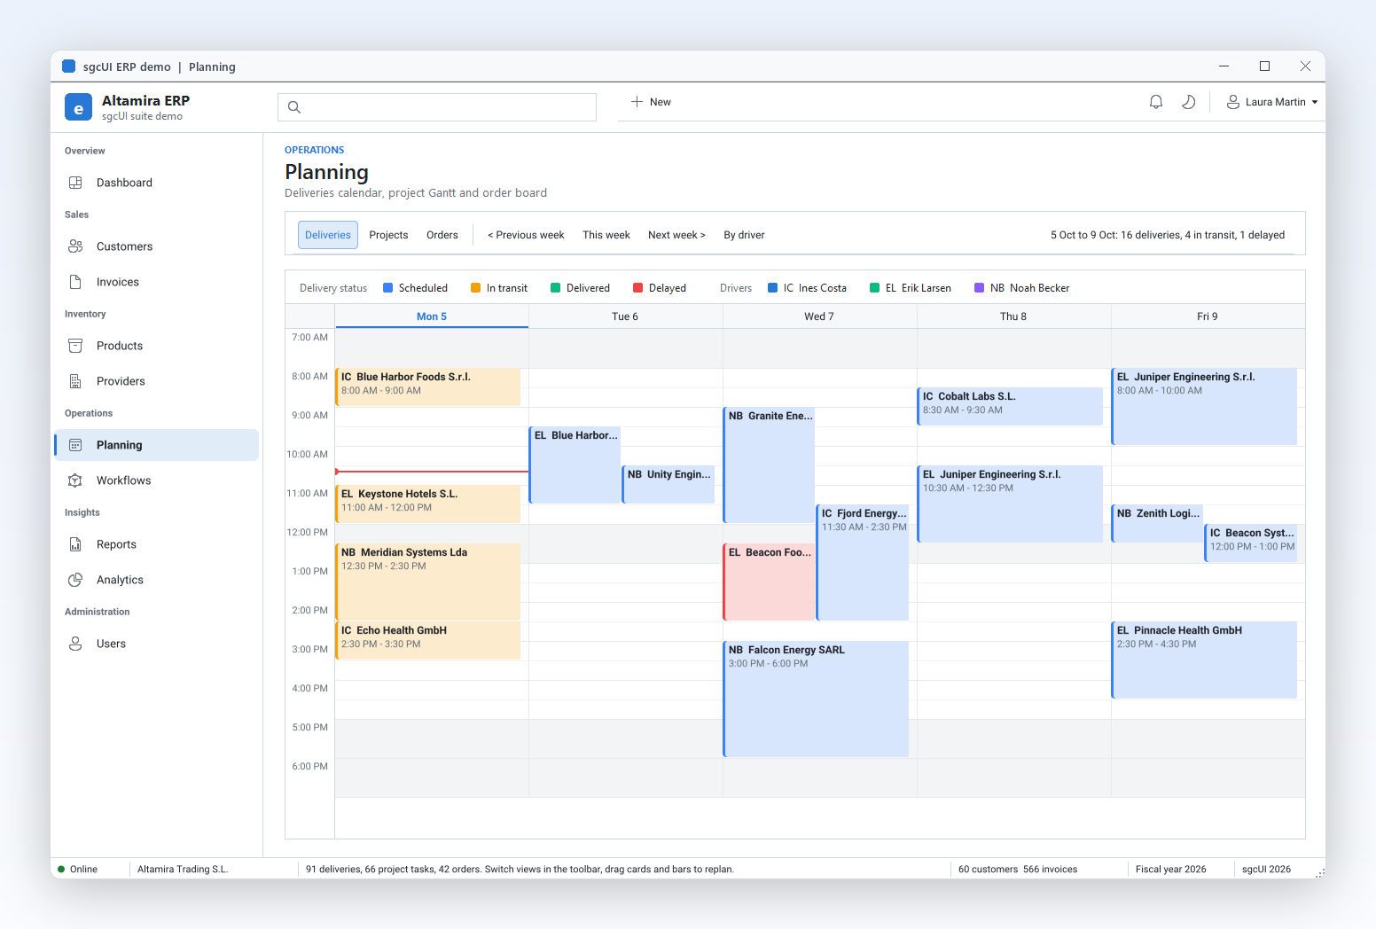Open the Cobalt Labs S.L. delivery
The height and width of the screenshot is (929, 1376).
click(x=1010, y=407)
